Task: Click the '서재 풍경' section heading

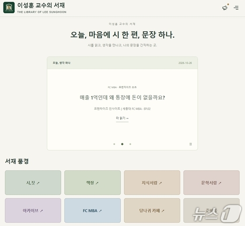Action: [x=17, y=161]
